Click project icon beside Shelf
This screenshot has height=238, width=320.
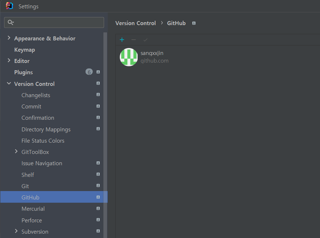tap(98, 174)
